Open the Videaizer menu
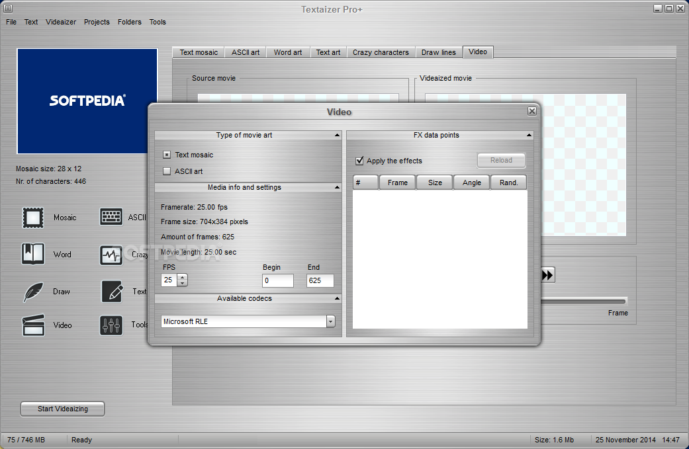Viewport: 689px width, 449px height. (x=61, y=22)
